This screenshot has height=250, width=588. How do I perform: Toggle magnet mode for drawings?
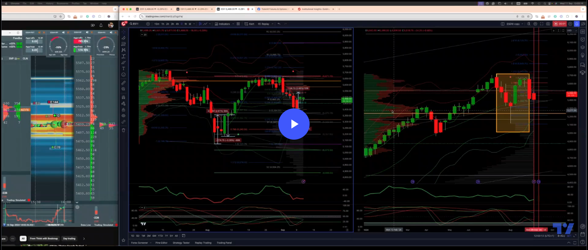(x=123, y=97)
